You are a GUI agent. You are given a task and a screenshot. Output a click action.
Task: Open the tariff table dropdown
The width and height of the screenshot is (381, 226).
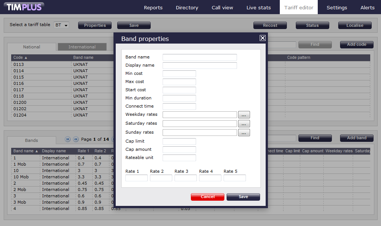click(x=62, y=25)
